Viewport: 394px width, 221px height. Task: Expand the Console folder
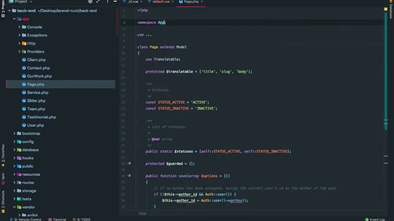tap(19, 27)
